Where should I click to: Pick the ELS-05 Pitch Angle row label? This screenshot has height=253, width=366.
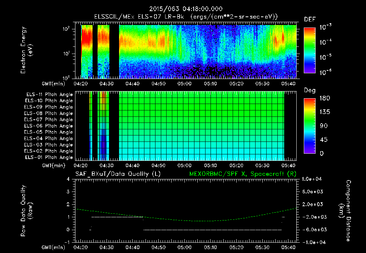(49, 132)
